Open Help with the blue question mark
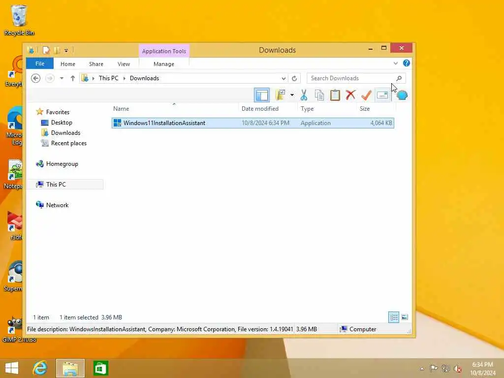This screenshot has width=504, height=378. (406, 63)
